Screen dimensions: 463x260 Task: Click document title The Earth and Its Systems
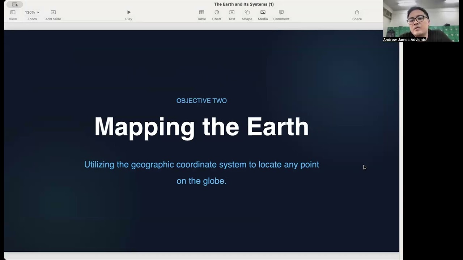point(244,4)
